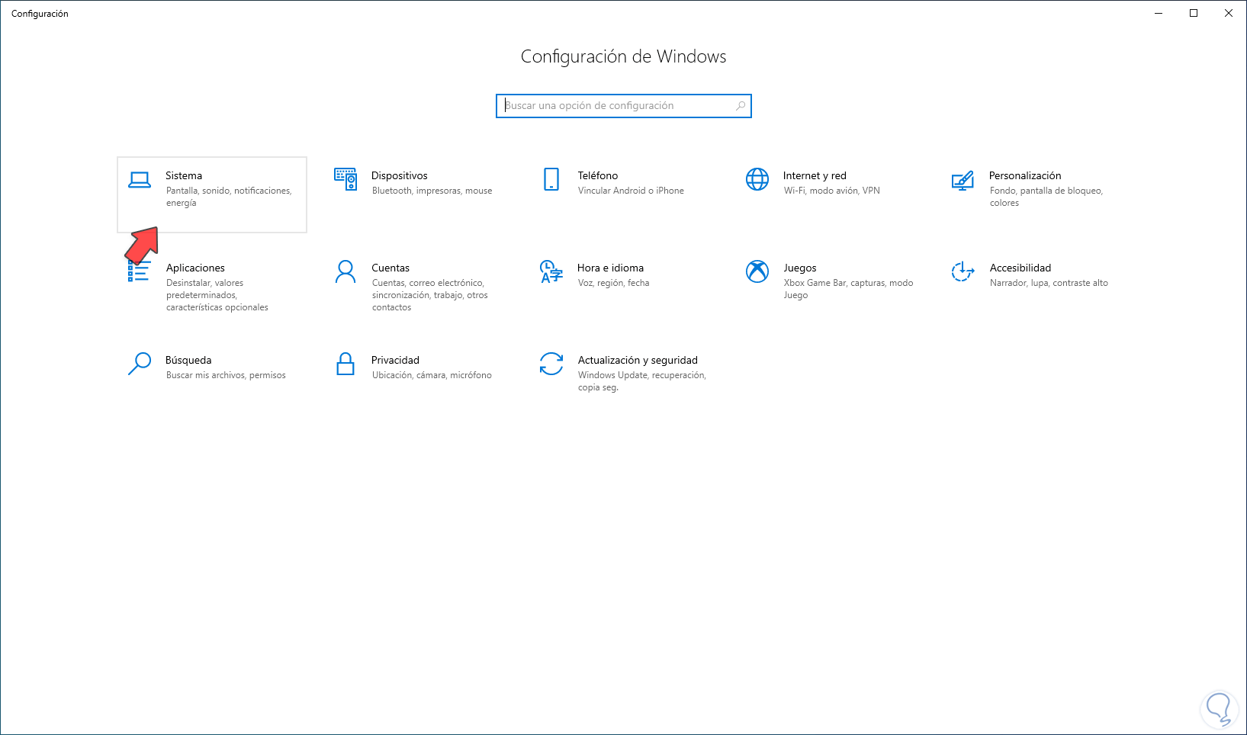Open the Privacidad title
The height and width of the screenshot is (735, 1247).
click(395, 360)
